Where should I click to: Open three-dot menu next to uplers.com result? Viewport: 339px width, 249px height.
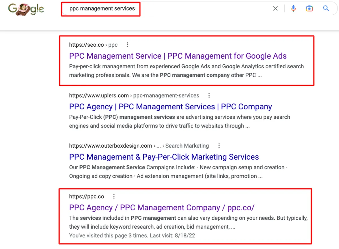[209, 95]
